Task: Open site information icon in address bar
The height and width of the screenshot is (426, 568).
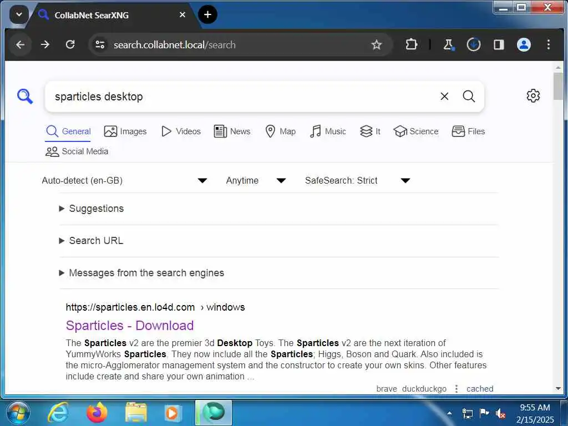Action: [x=100, y=44]
